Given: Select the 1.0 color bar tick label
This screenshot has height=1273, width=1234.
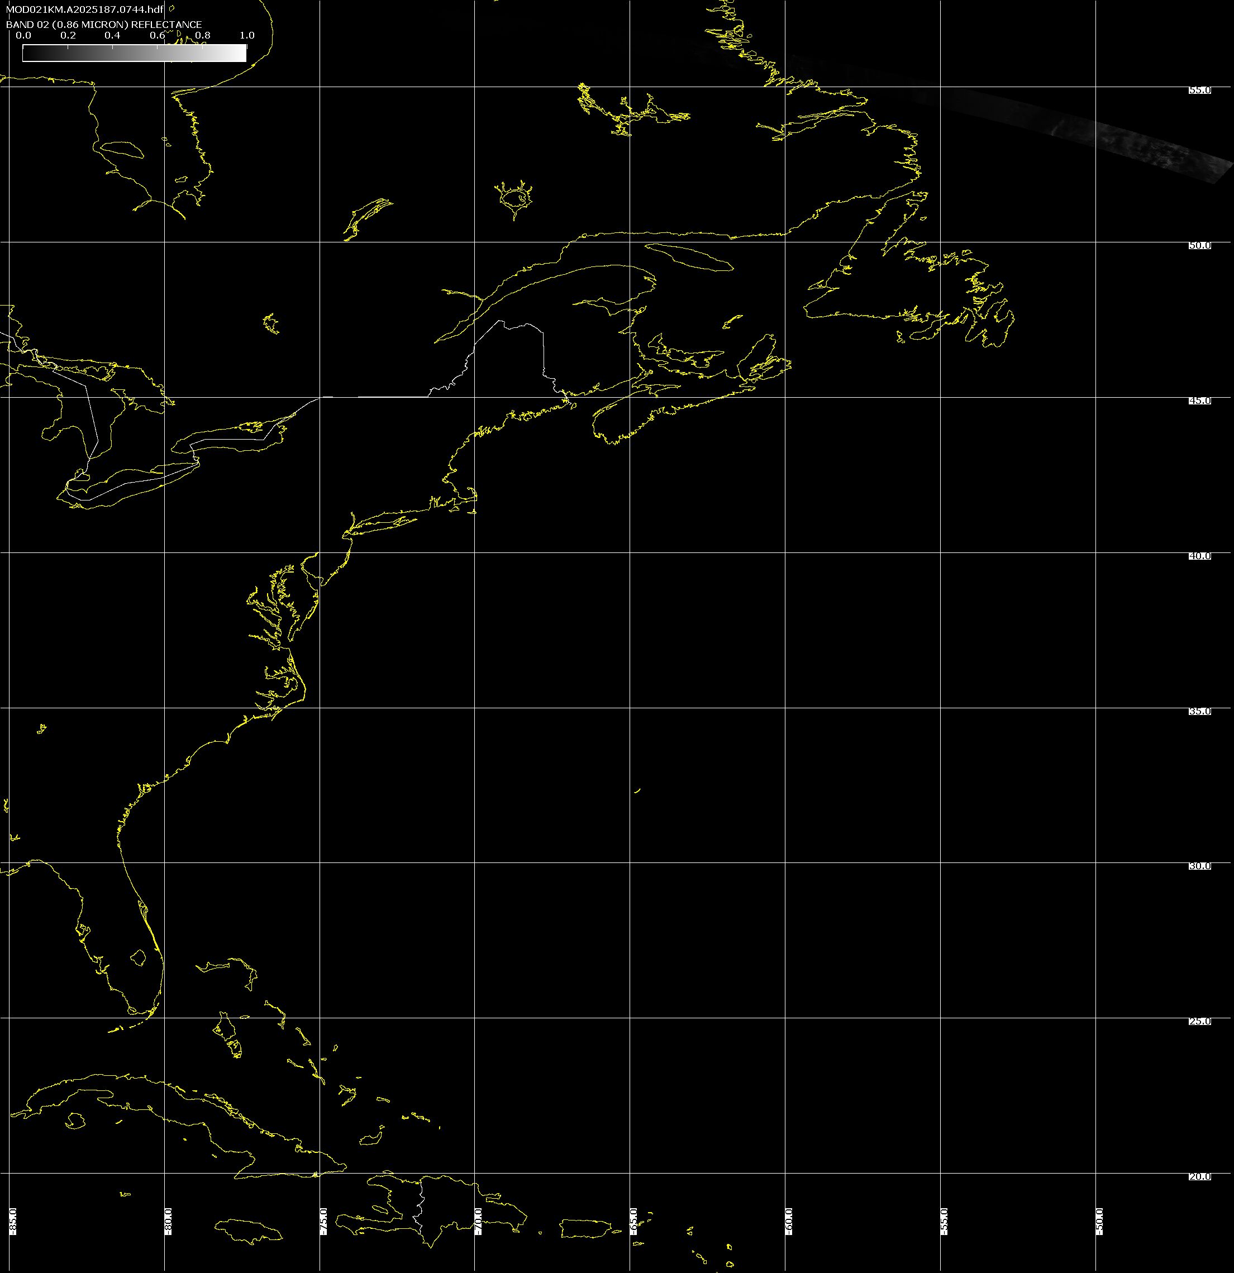Looking at the screenshot, I should [247, 36].
